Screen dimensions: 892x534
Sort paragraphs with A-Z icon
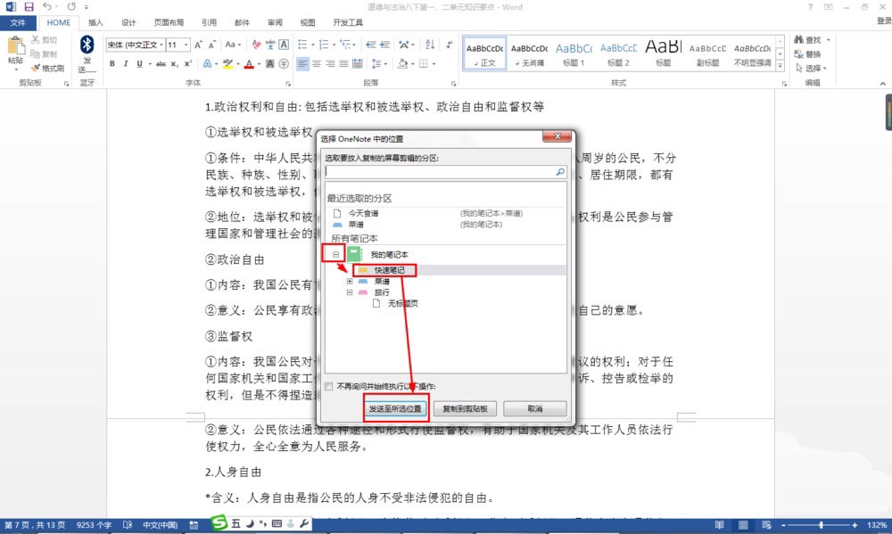(430, 45)
